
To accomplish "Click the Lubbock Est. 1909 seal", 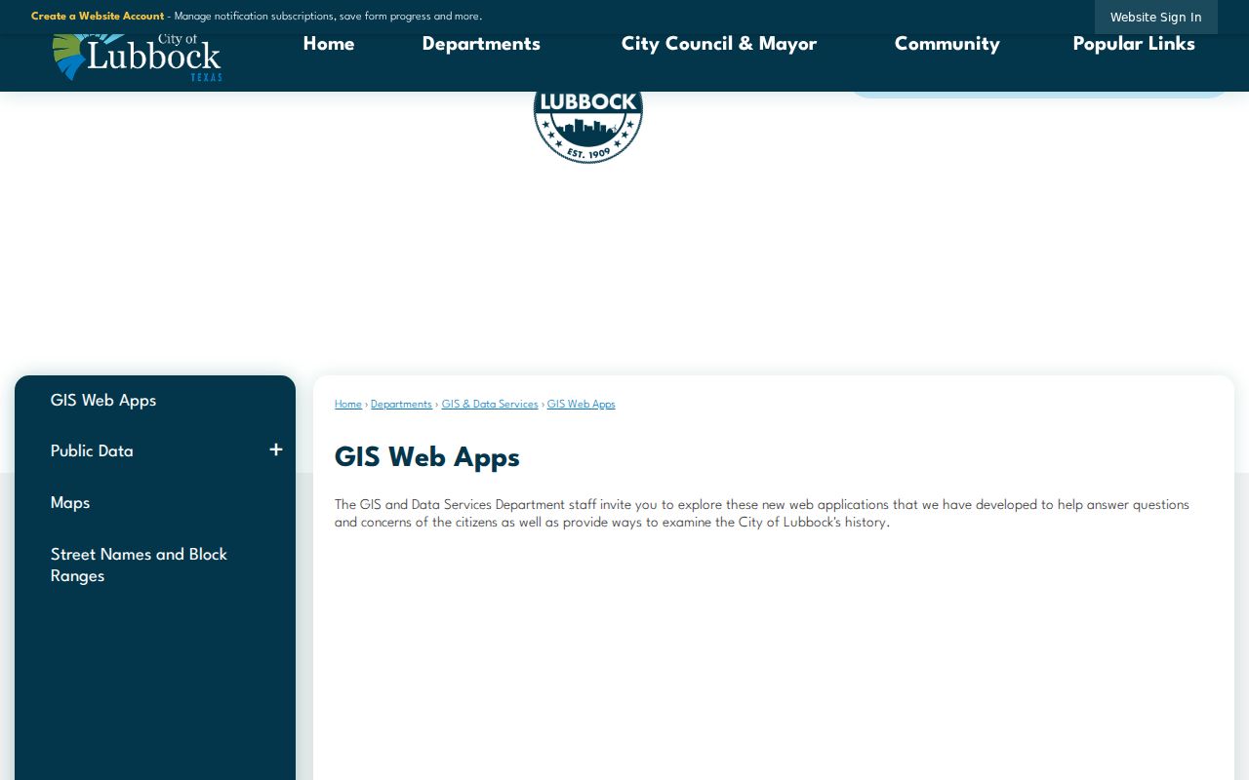I will click(x=587, y=127).
